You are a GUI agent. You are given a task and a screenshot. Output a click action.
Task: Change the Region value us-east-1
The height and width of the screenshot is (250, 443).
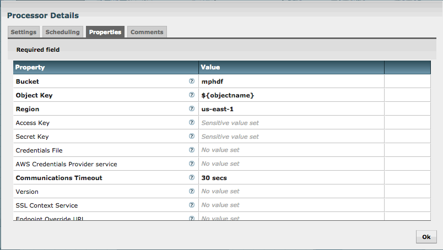pos(291,109)
